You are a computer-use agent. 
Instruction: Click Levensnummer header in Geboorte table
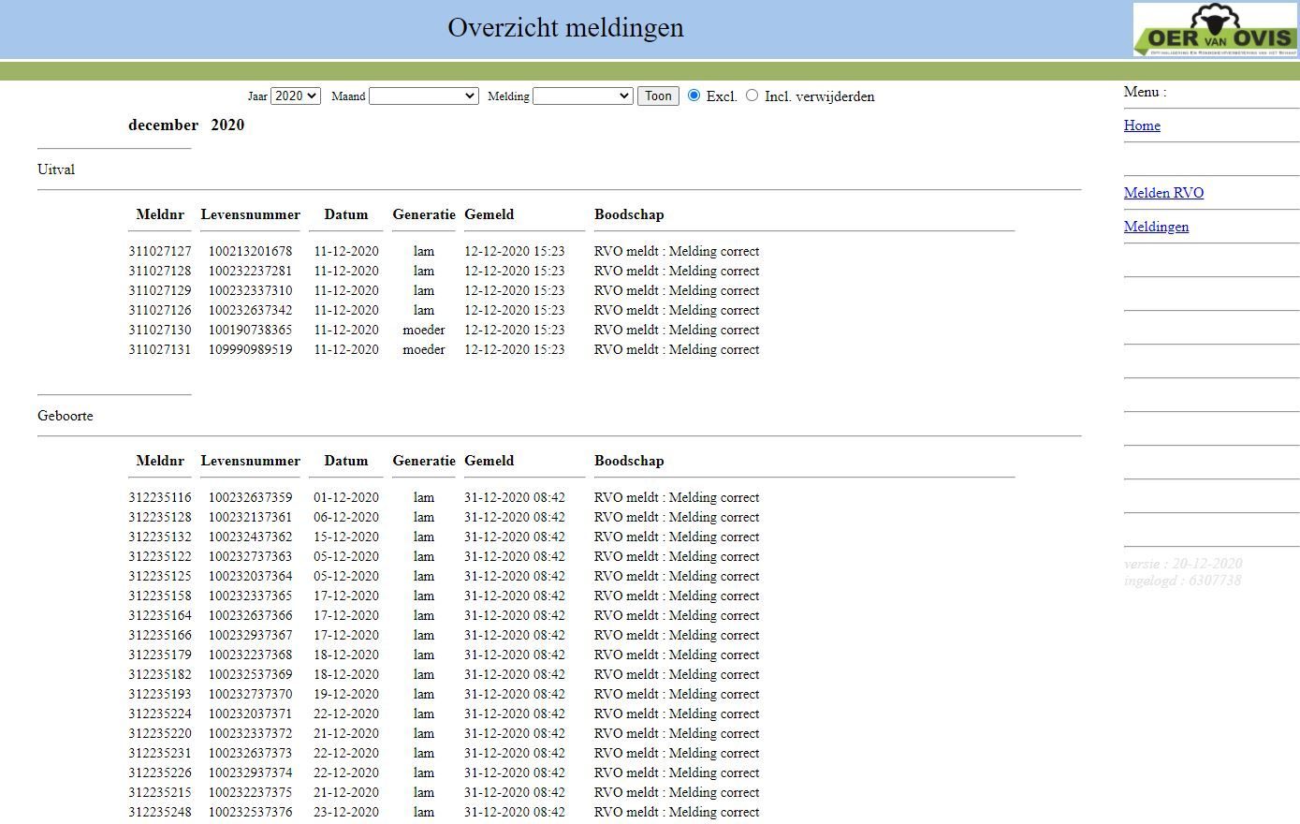250,461
